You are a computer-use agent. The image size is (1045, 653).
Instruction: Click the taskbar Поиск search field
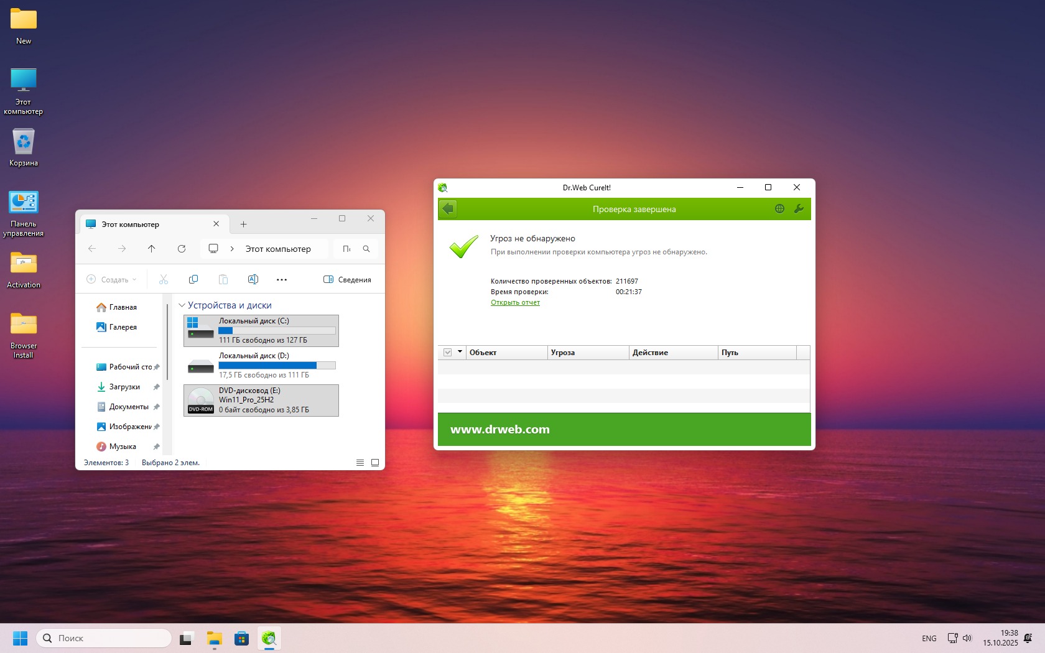pyautogui.click(x=106, y=638)
